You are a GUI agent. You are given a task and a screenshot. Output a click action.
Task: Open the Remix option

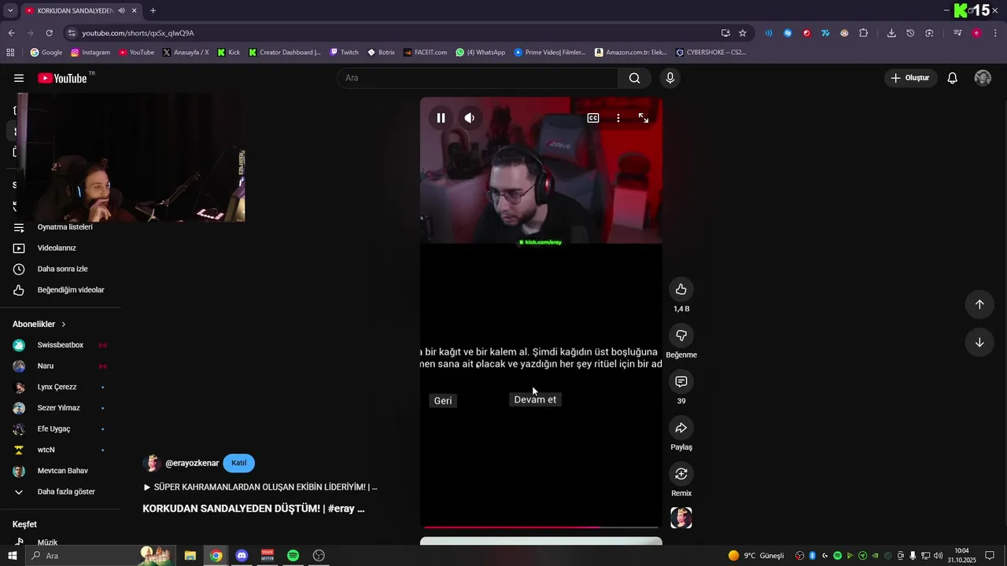pyautogui.click(x=681, y=474)
